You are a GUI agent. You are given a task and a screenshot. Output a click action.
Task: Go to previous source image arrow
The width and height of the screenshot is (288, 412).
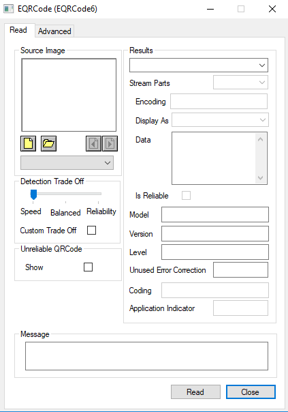click(94, 143)
